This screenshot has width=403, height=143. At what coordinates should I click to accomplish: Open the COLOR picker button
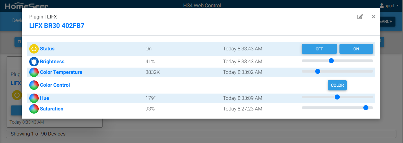tap(337, 85)
